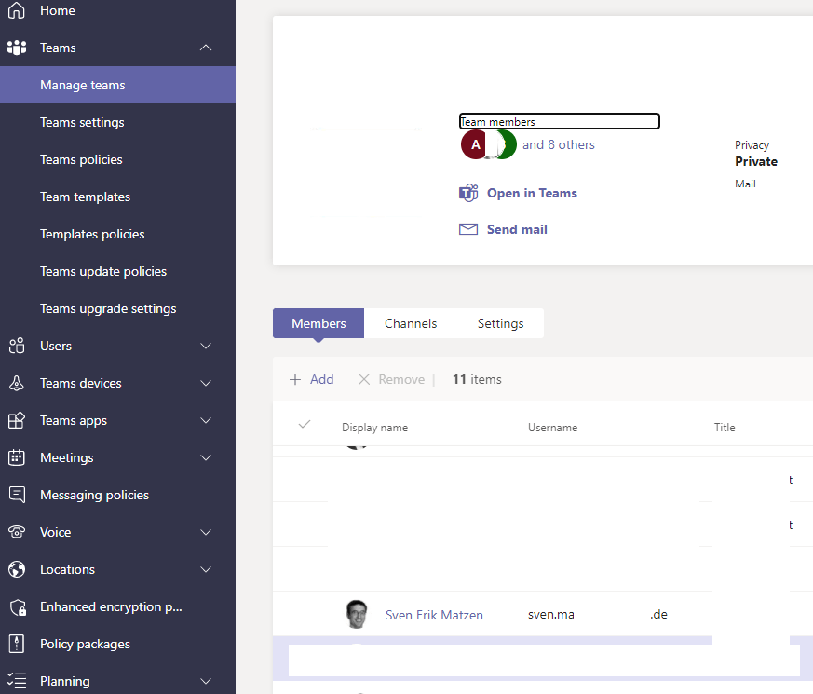This screenshot has width=813, height=694.
Task: Click the 'Private' privacy value
Action: point(756,161)
